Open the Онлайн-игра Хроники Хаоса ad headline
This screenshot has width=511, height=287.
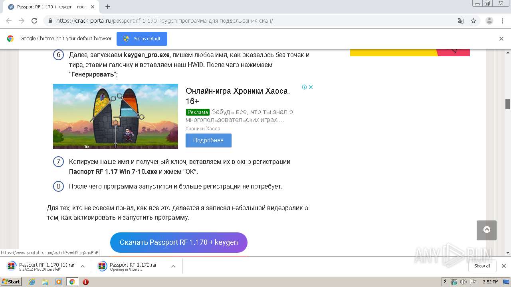238,96
